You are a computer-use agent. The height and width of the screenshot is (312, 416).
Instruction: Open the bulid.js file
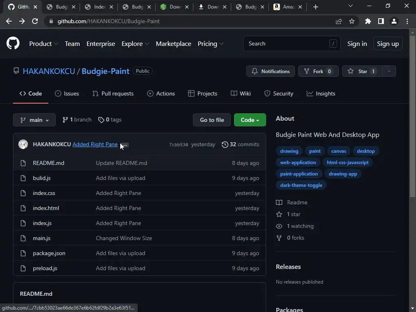click(42, 178)
